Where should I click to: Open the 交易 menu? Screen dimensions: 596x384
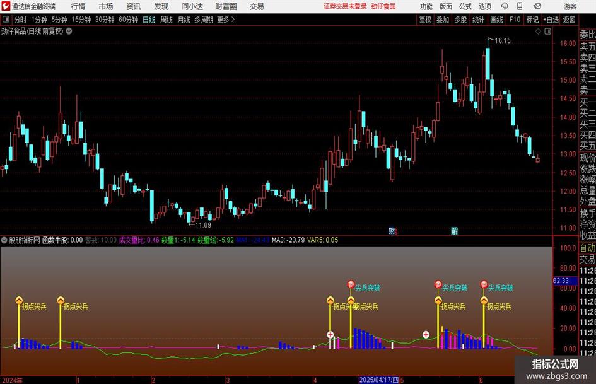pos(257,6)
